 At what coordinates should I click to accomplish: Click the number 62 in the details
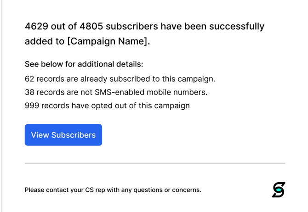pos(29,79)
